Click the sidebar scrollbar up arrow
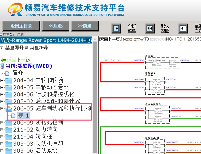 coord(95,39)
